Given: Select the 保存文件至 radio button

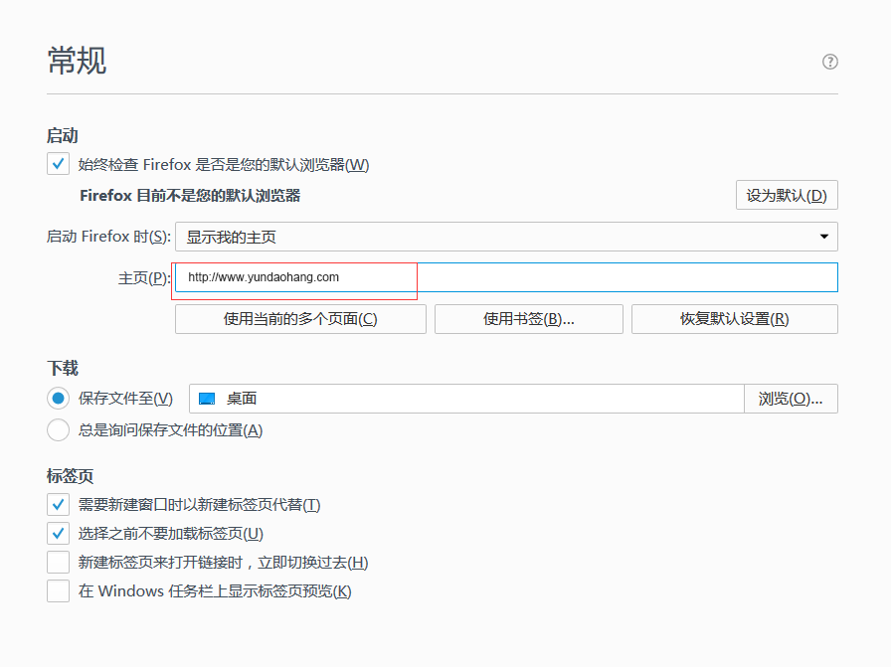Looking at the screenshot, I should [x=58, y=399].
